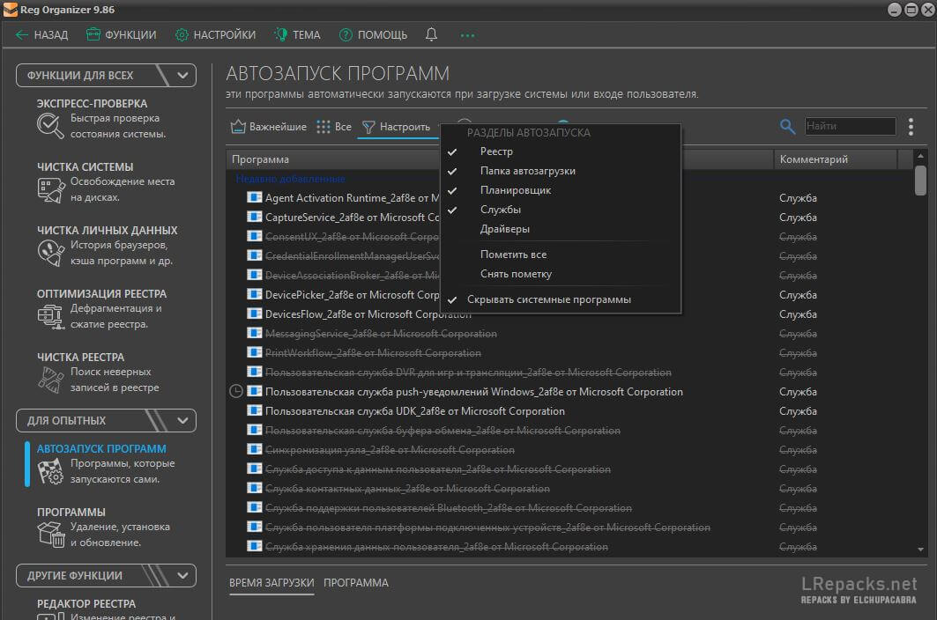Collapse the Для опытных section
This screenshot has height=620, width=937.
coord(184,421)
